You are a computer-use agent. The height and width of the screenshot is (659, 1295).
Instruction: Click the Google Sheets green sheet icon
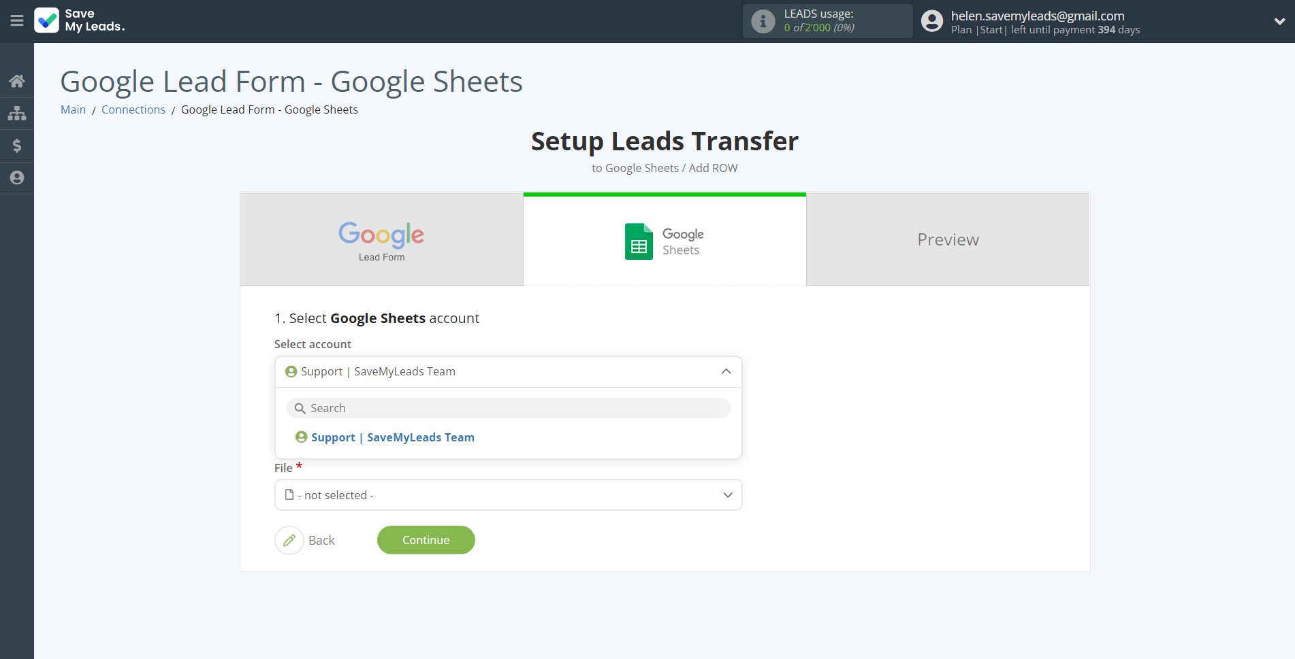639,241
